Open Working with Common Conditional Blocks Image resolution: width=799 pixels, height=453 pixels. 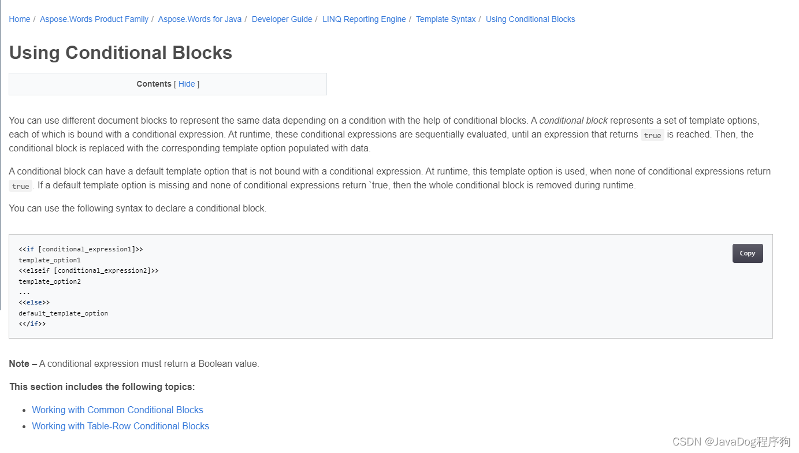[117, 410]
